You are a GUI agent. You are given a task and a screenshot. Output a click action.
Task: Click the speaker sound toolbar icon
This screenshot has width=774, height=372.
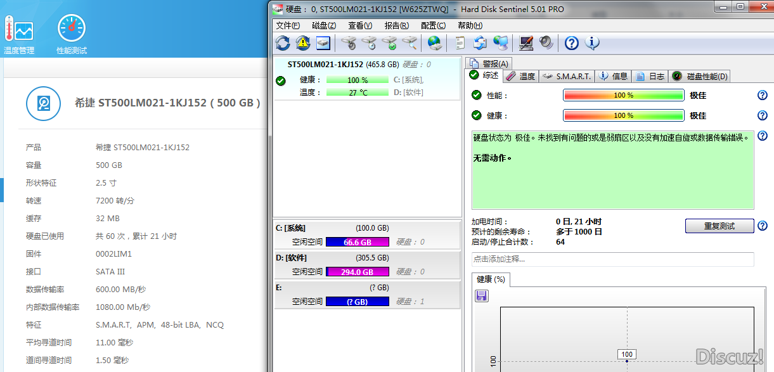pyautogui.click(x=546, y=43)
